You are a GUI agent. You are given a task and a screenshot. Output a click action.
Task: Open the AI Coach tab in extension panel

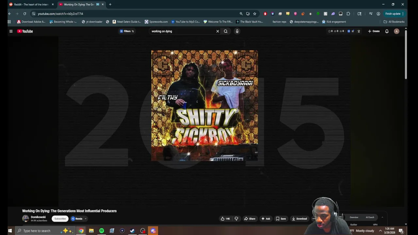click(370, 217)
